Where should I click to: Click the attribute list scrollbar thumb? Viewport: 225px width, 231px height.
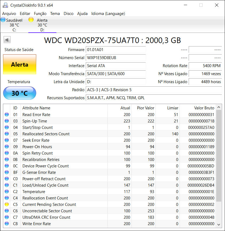[219, 156]
